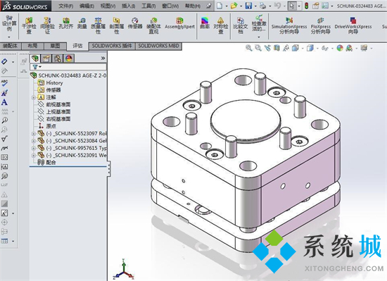Select Previous View icon
This screenshot has width=387, height=281.
point(267,48)
